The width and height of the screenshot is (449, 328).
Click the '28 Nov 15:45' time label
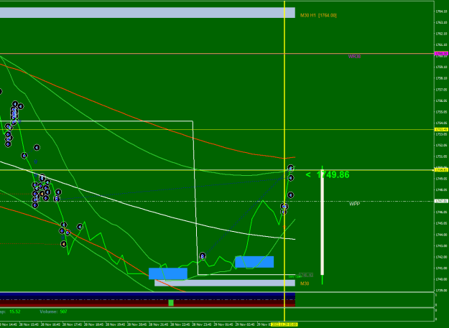click(29, 325)
